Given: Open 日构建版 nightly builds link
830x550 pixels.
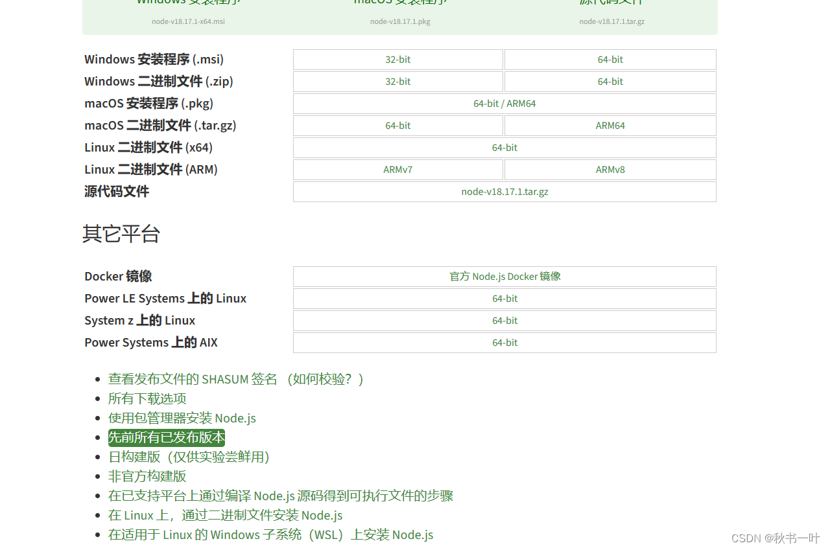Looking at the screenshot, I should coord(189,457).
